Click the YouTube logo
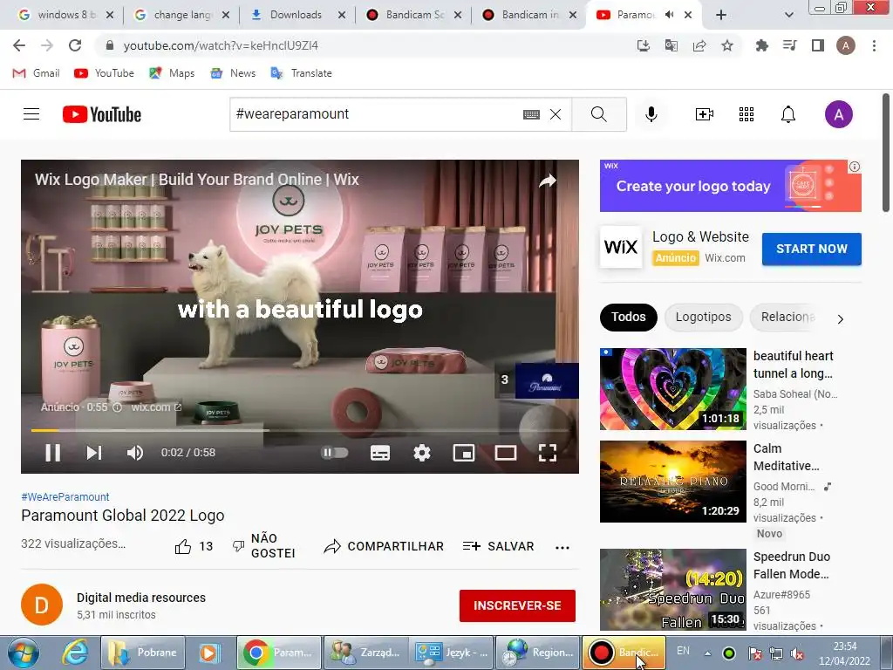Image resolution: width=893 pixels, height=670 pixels. click(x=102, y=114)
